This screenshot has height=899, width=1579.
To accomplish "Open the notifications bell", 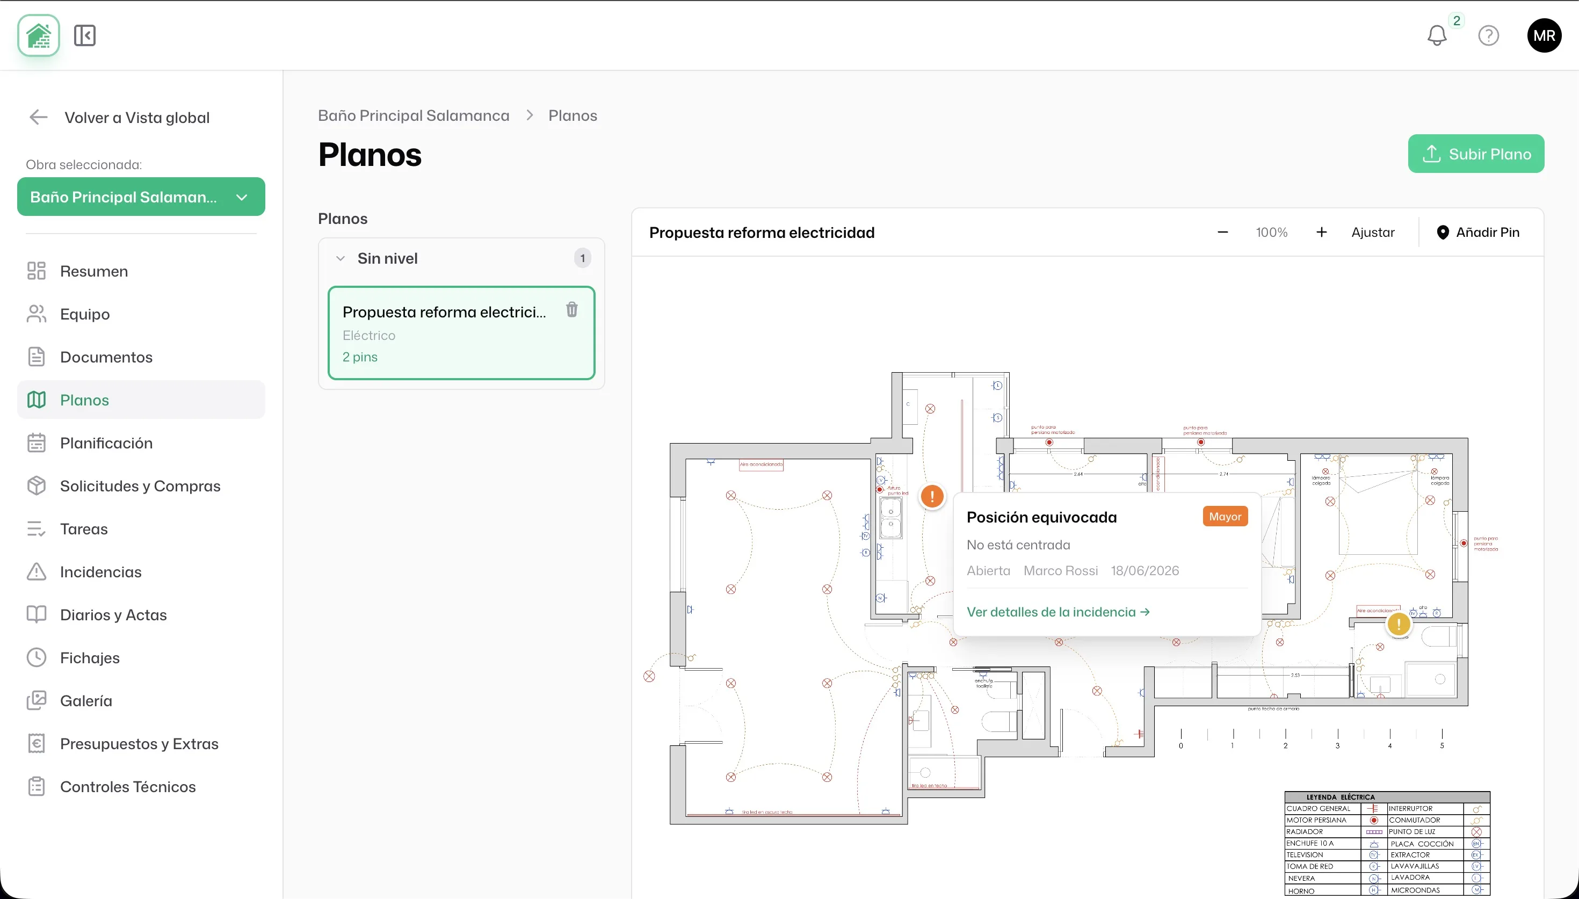I will [1437, 36].
